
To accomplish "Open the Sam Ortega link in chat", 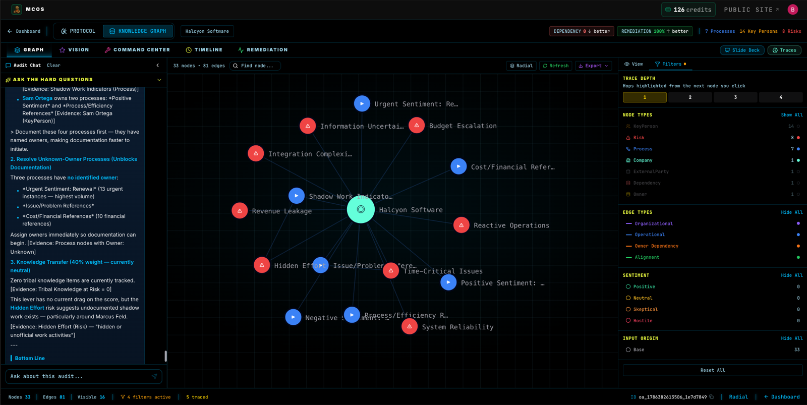I will tap(37, 98).
